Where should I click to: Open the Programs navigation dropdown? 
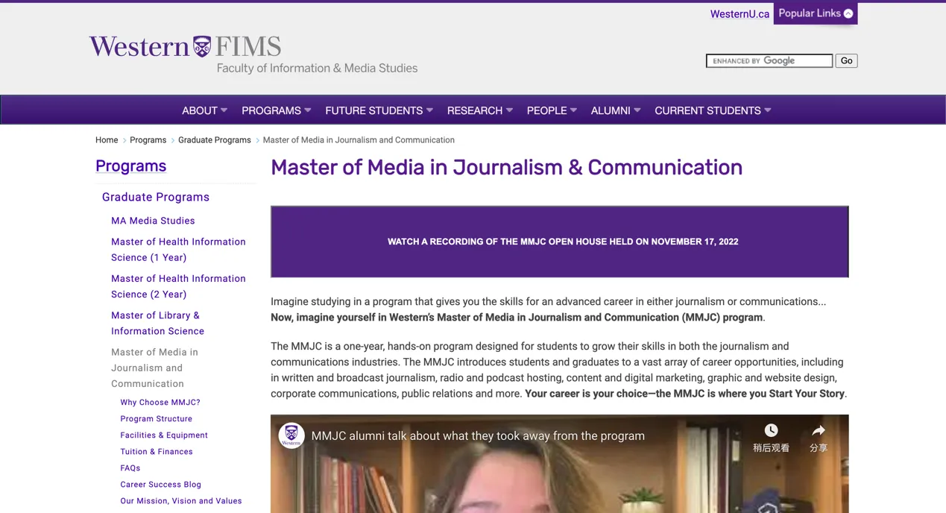pos(276,110)
